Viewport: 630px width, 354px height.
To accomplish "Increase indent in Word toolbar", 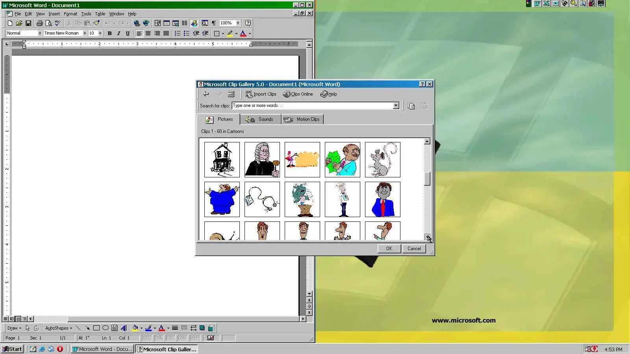I will click(205, 33).
